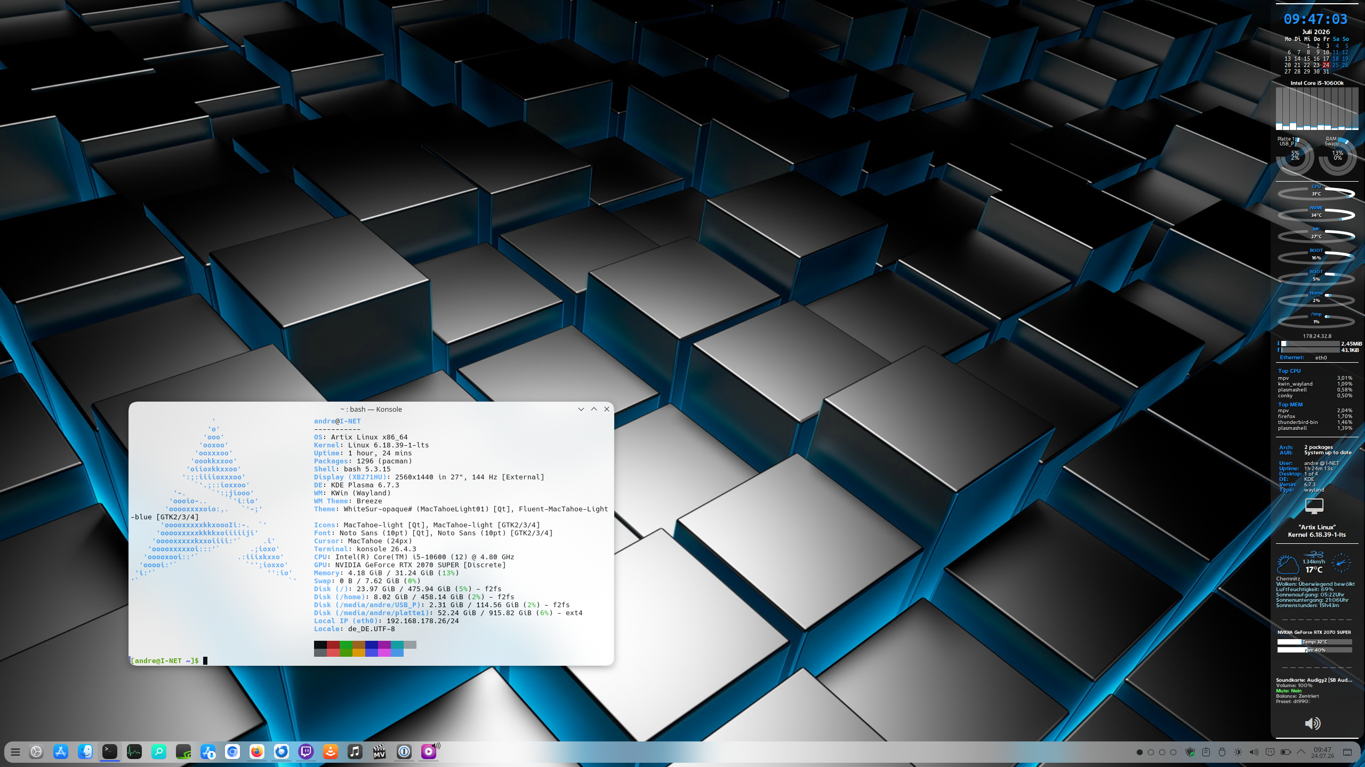Open the wired network tray icon
The height and width of the screenshot is (767, 1365).
pos(1270,752)
